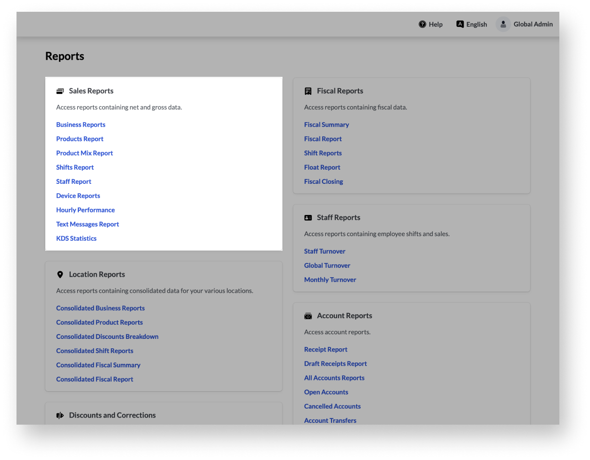Screen dimensions: 590x460
Task: Click the Discounts and Corrections icon
Action: [x=60, y=415]
